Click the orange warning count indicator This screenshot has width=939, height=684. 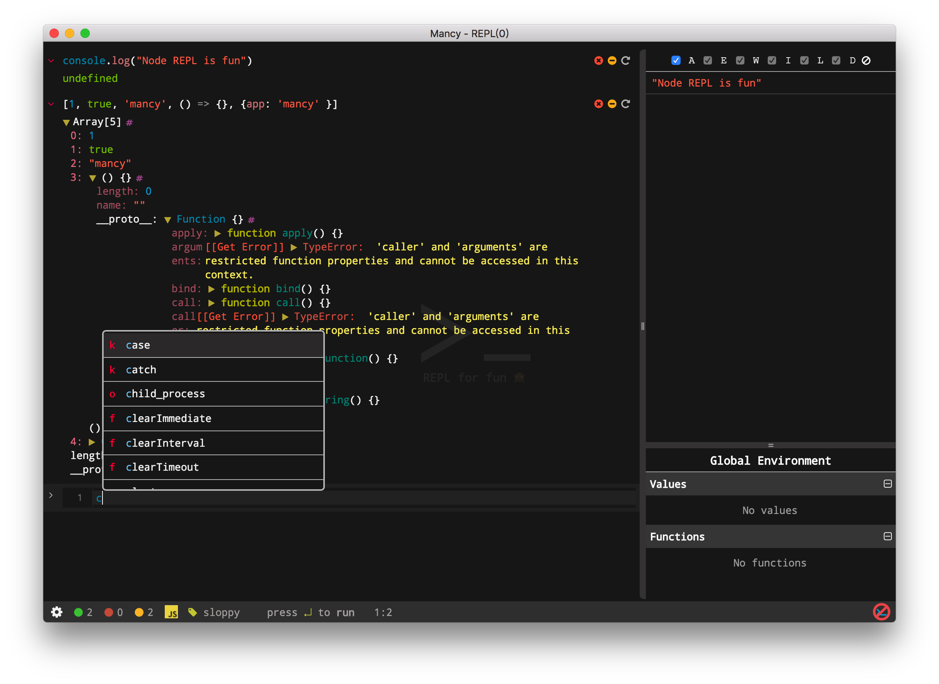point(144,612)
